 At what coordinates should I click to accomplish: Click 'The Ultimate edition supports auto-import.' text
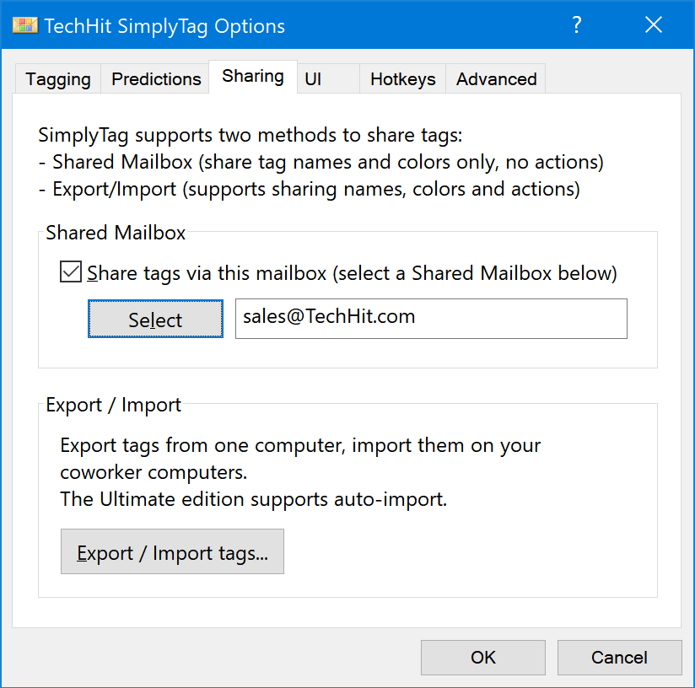pyautogui.click(x=254, y=499)
